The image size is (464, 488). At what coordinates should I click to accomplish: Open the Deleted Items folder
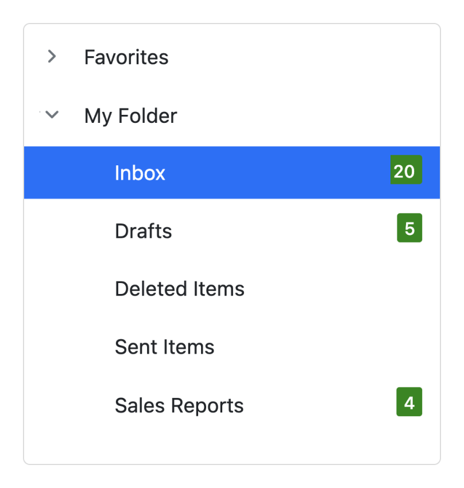tap(180, 289)
